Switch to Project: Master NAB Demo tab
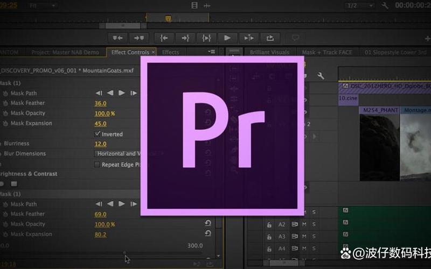431x269 pixels. (65, 52)
